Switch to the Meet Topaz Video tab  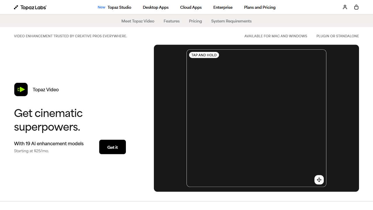click(138, 21)
